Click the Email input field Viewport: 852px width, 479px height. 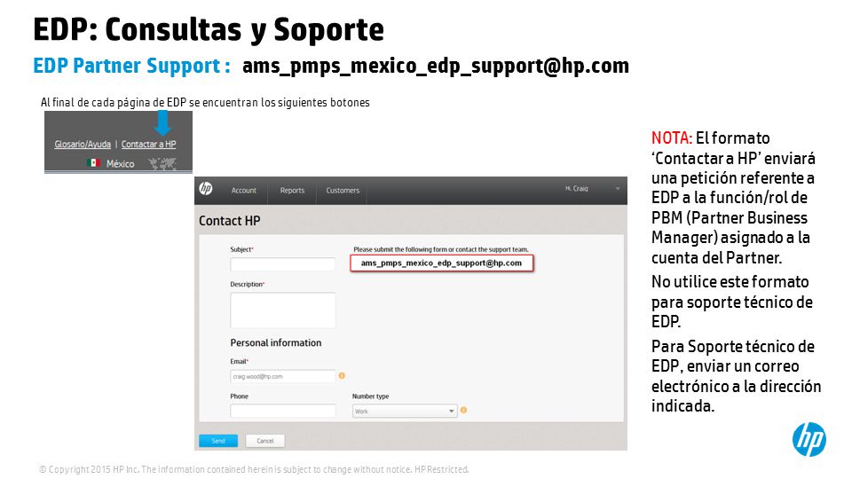coord(282,376)
